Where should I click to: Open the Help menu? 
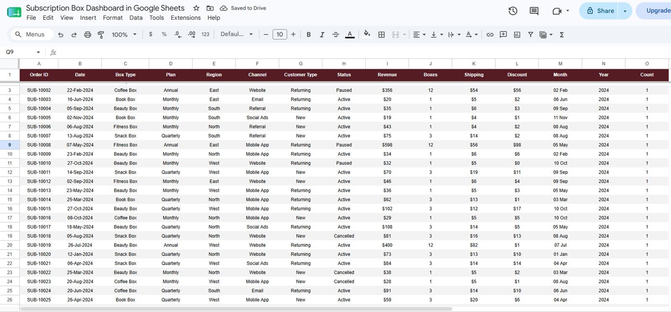[x=213, y=18]
